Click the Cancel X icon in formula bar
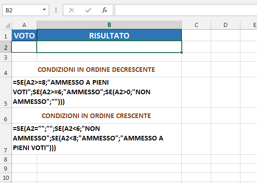Viewport: 257px width, 183px height. pyautogui.click(x=72, y=10)
